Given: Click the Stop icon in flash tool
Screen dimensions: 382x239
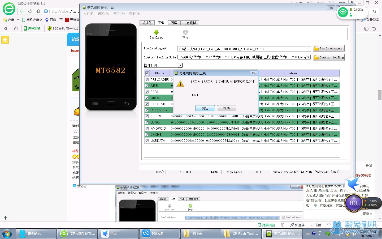Looking at the screenshot, I should pos(185,32).
